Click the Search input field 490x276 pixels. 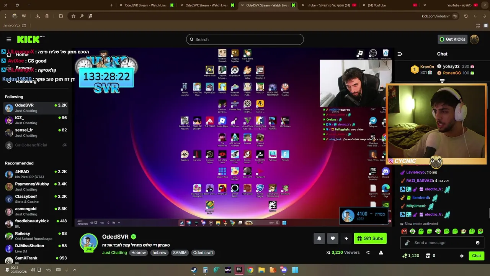click(x=245, y=39)
